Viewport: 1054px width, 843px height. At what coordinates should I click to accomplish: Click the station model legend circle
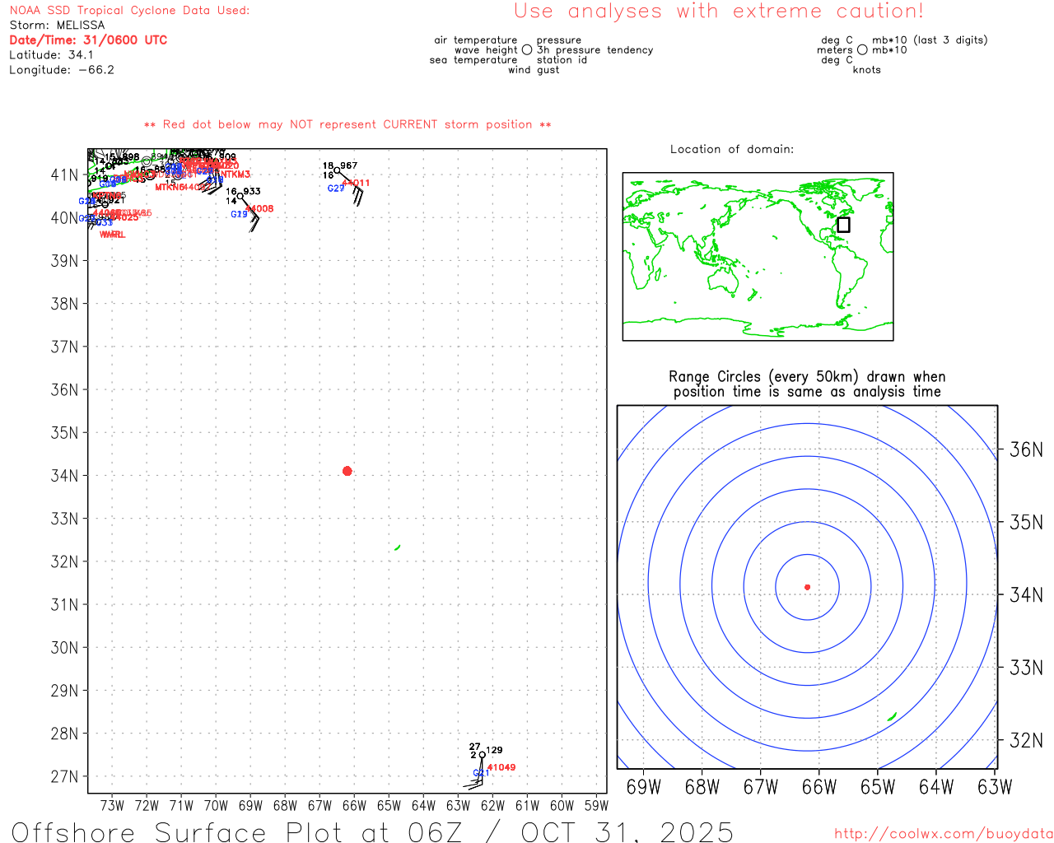tap(527, 50)
